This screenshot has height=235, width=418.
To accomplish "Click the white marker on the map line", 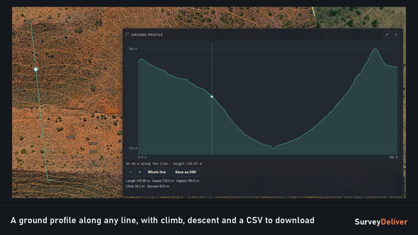I will click(x=36, y=69).
